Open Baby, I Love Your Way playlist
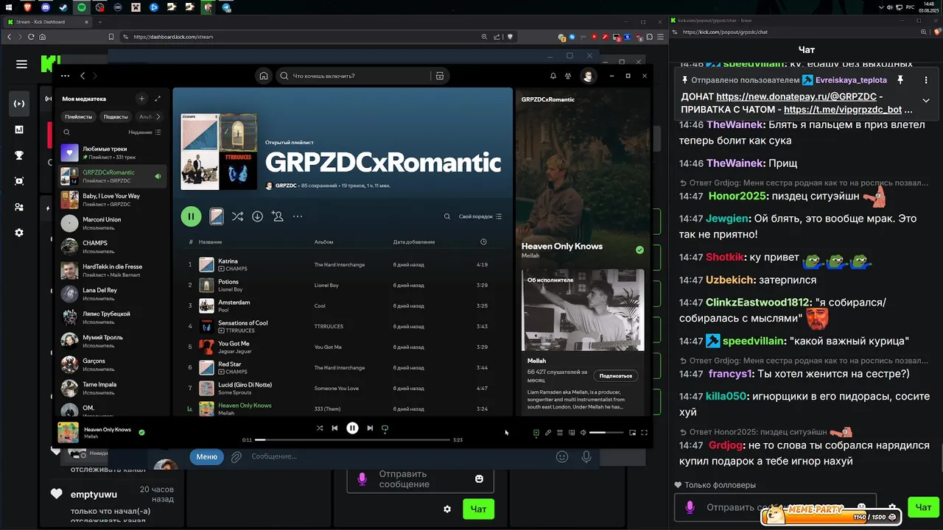 click(x=113, y=199)
